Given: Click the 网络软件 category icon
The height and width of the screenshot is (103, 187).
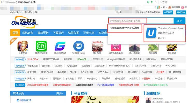Looking at the screenshot, I should click(x=18, y=100).
